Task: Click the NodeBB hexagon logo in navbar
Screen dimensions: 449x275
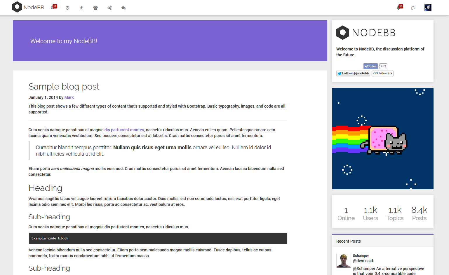Action: coord(17,7)
